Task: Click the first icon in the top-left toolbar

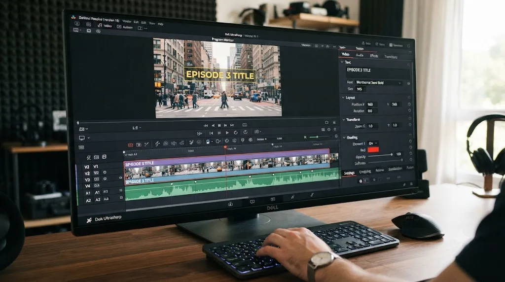Action: click(x=77, y=24)
